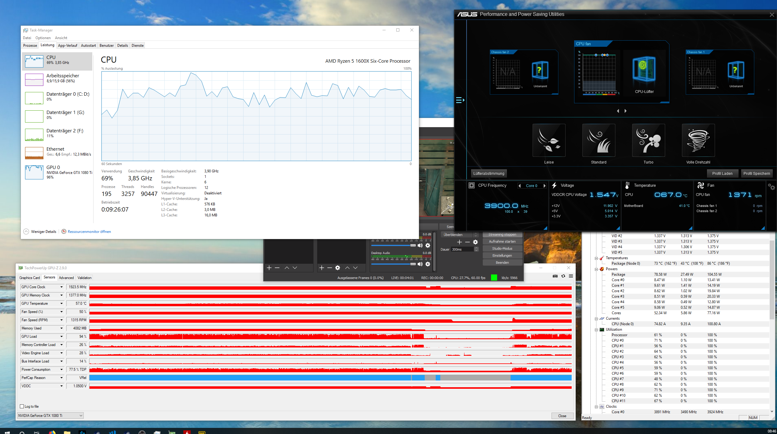
Task: Collapse the Powers tree node
Action: (596, 269)
